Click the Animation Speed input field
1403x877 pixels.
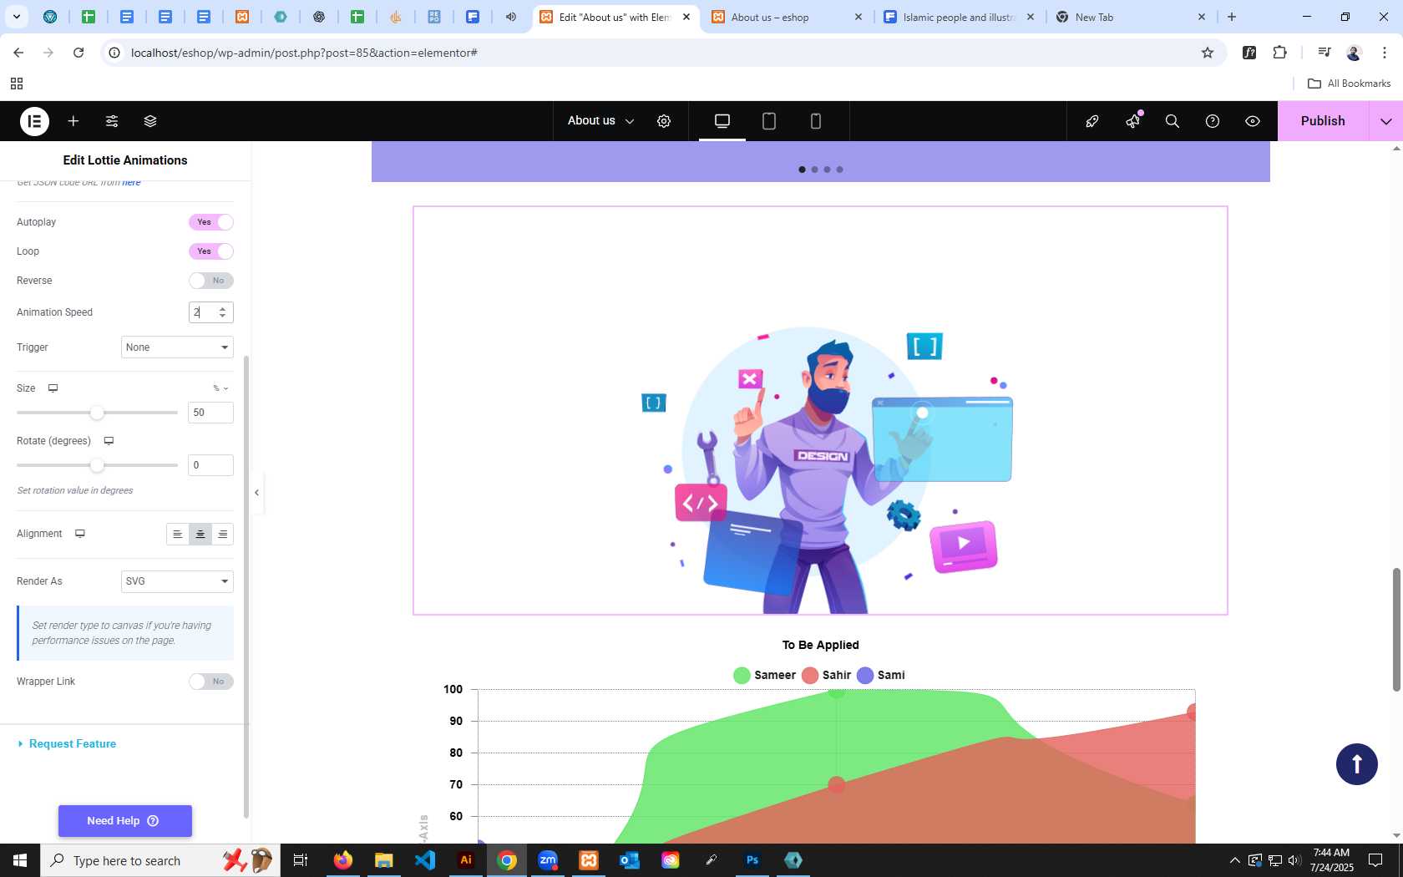[210, 312]
